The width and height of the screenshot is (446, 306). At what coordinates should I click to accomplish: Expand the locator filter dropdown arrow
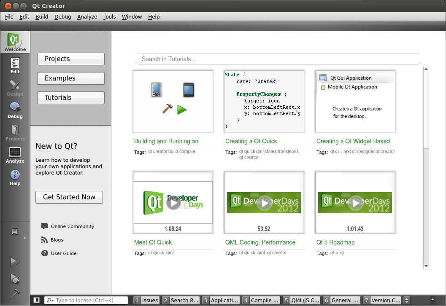(53, 301)
